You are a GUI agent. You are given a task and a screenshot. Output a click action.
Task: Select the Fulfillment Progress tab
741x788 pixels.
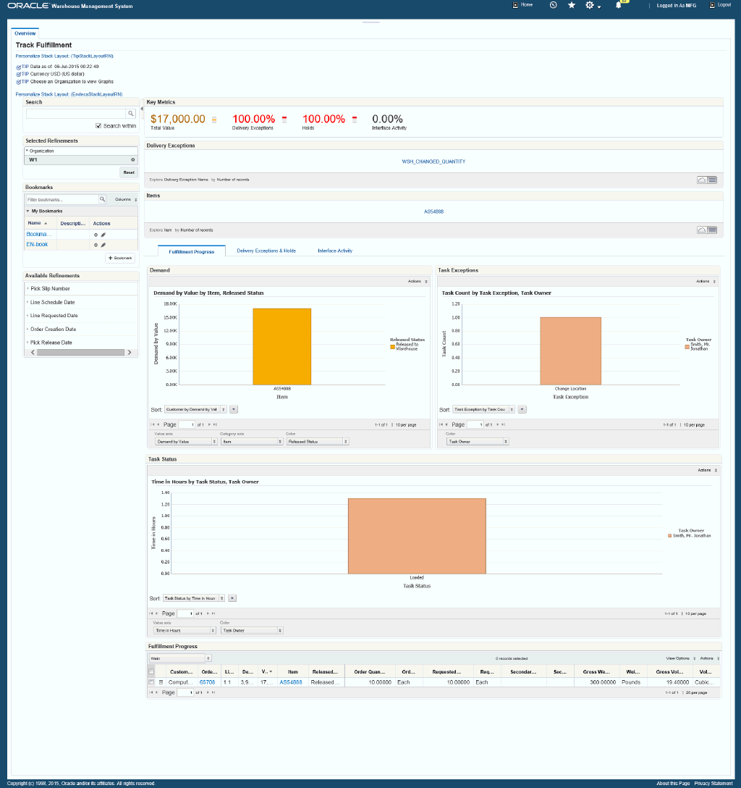point(191,251)
